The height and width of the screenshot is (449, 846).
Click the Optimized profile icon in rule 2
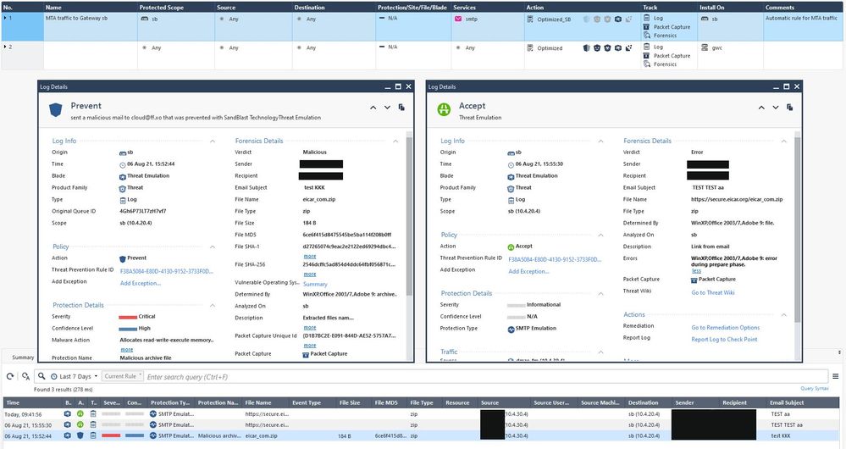coord(530,48)
